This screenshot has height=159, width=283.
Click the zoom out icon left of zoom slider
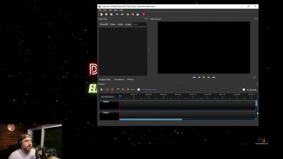pyautogui.click(x=138, y=90)
